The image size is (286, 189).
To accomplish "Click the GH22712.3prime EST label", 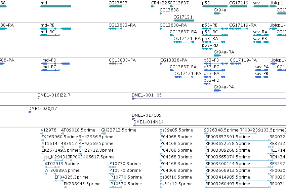I will (96, 151).
